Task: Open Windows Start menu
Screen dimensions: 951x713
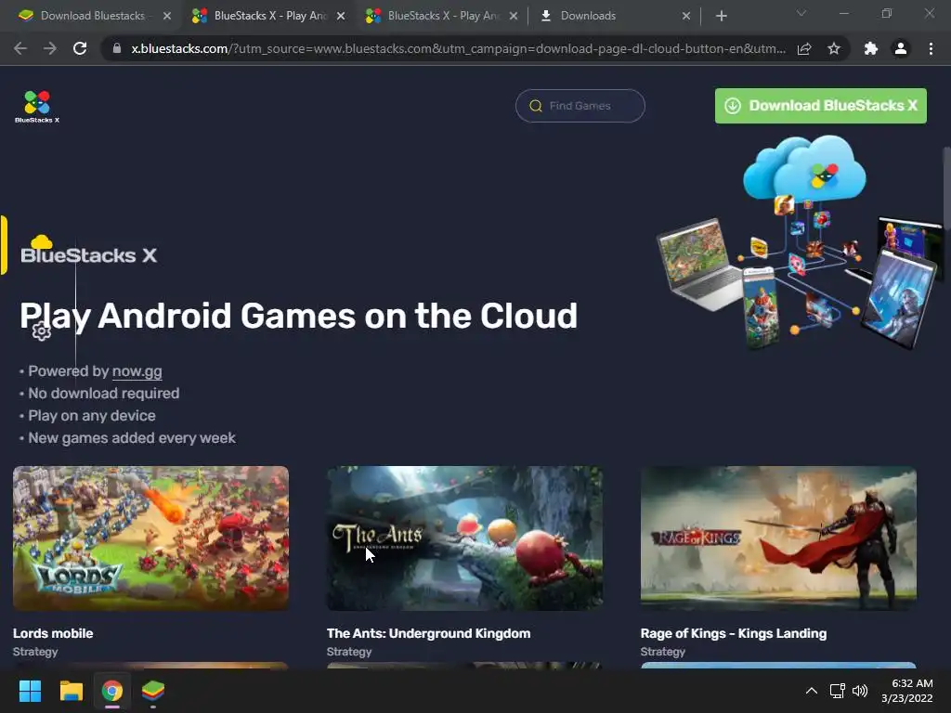Action: click(x=30, y=691)
